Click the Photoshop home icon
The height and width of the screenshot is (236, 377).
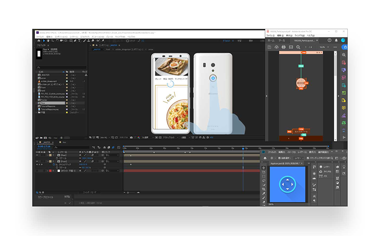tap(265, 158)
